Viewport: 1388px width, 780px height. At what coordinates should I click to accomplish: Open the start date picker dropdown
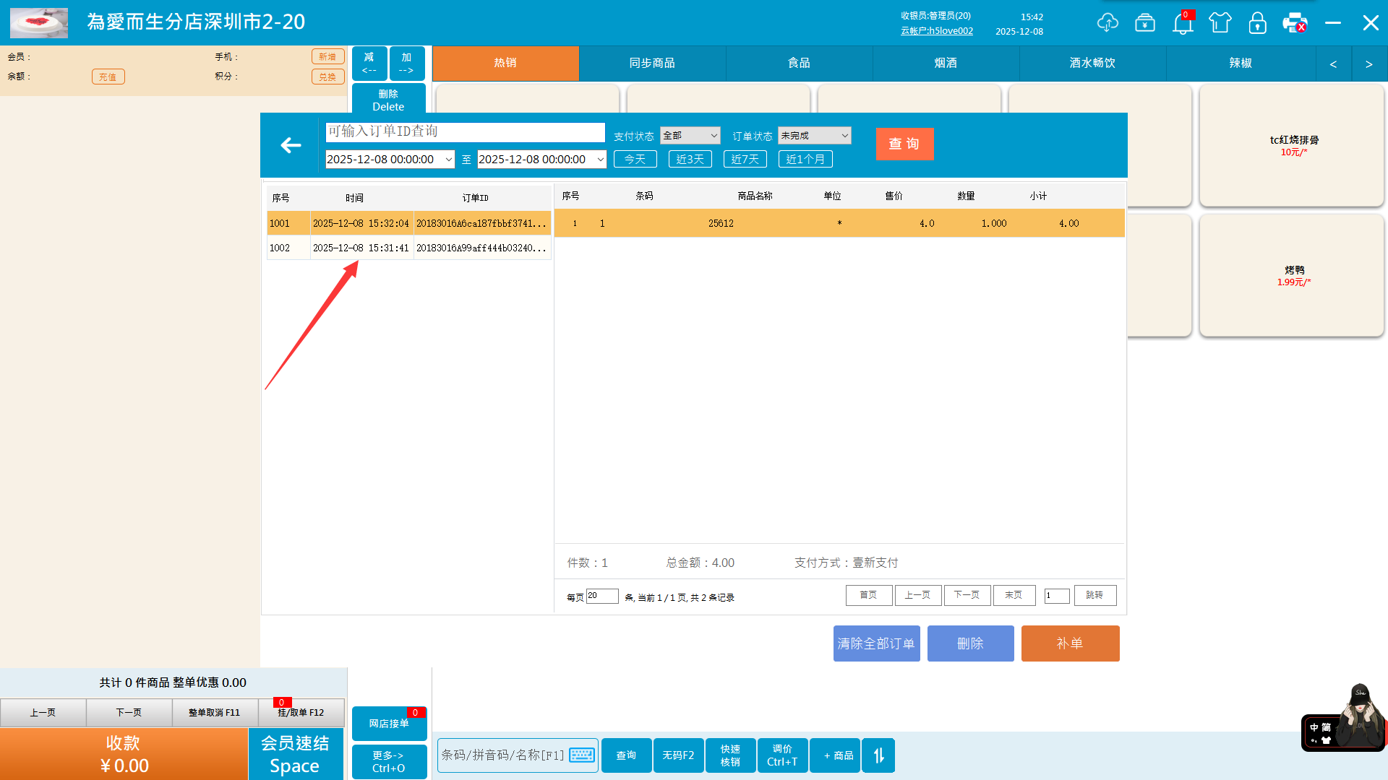(448, 160)
